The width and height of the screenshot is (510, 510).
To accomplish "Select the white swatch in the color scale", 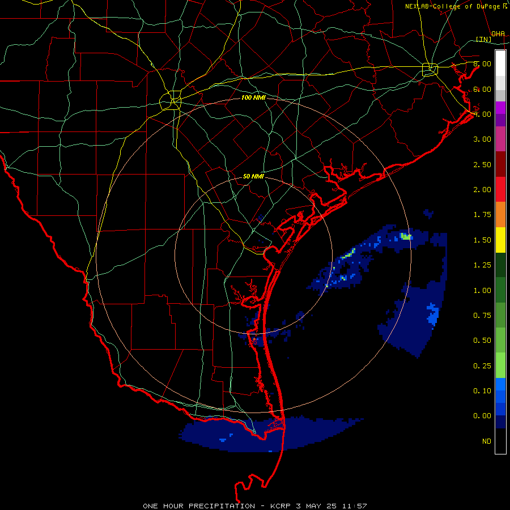I will pyautogui.click(x=500, y=63).
